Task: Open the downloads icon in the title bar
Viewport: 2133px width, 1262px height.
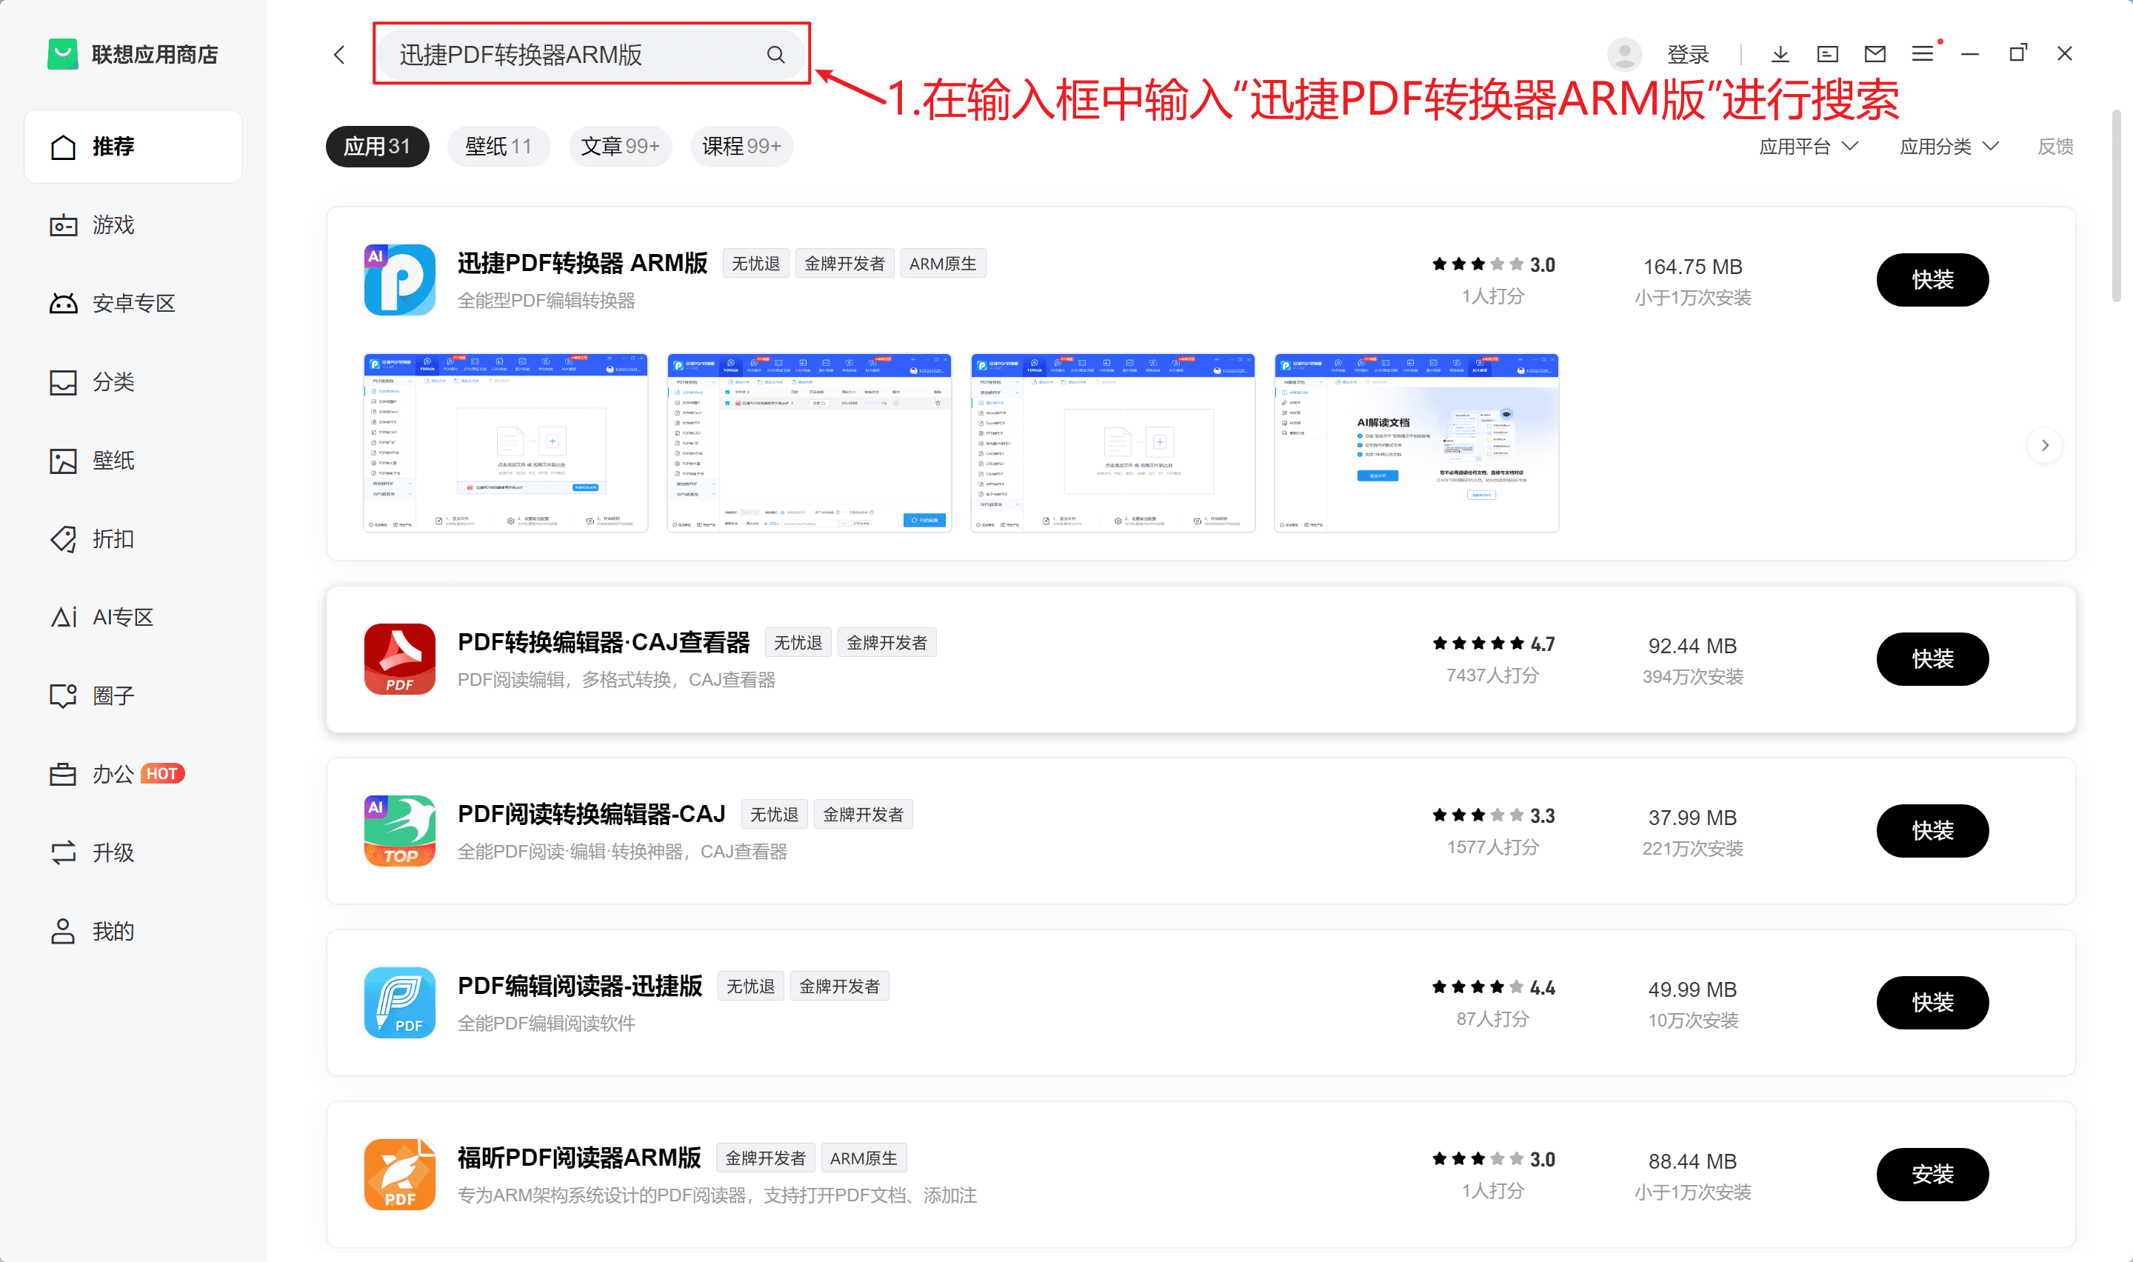Action: (x=1780, y=54)
